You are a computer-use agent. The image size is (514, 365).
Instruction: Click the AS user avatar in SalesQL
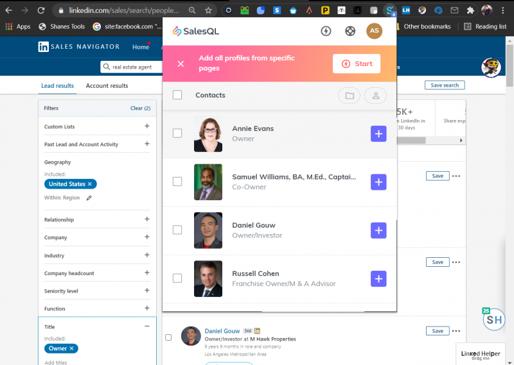point(374,31)
